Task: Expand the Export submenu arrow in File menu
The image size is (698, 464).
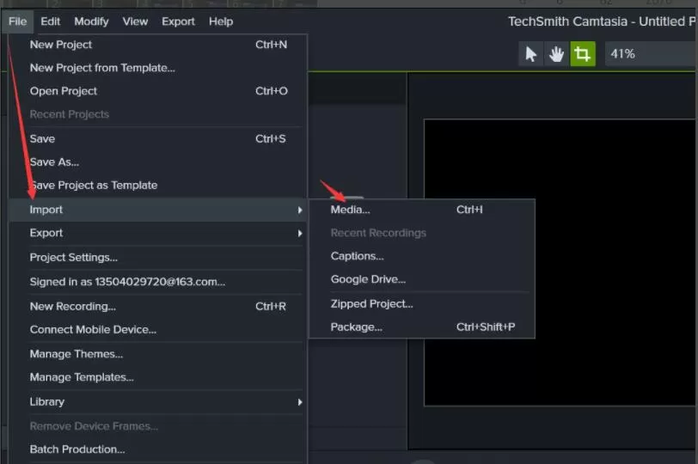Action: click(300, 233)
